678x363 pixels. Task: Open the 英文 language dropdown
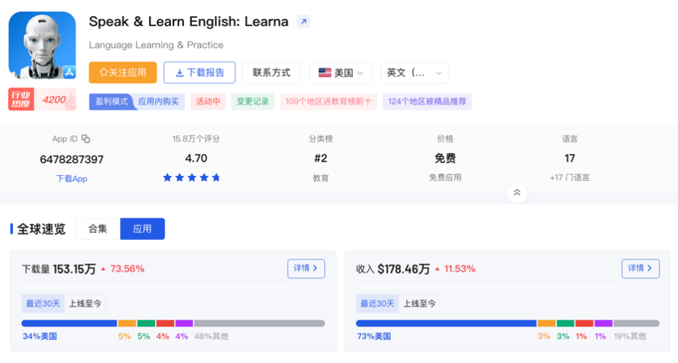[415, 73]
